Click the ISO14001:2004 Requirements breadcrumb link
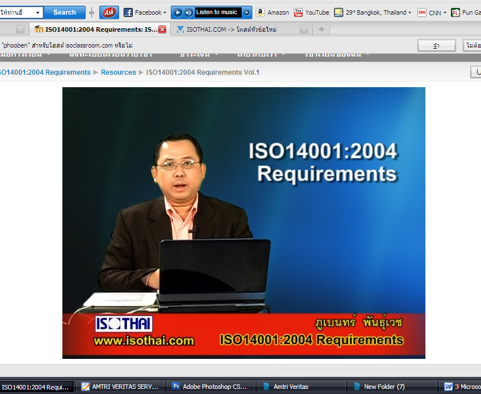This screenshot has height=394, width=481. pos(44,72)
